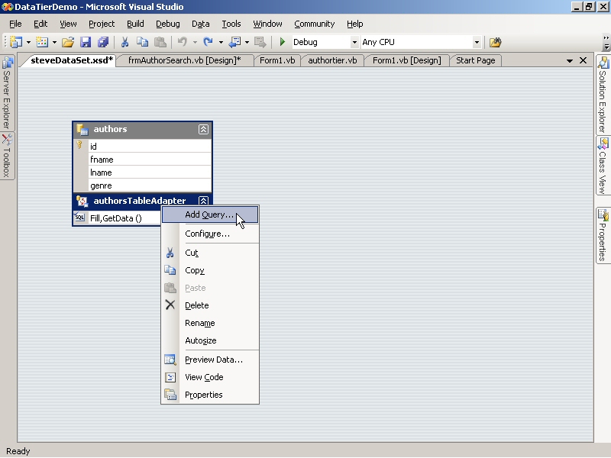
Task: Click the Copy icon in context menu
Action: 170,270
